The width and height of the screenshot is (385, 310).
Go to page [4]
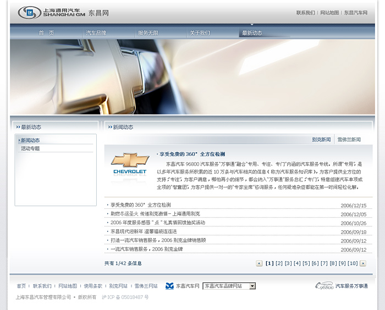coord(297,263)
